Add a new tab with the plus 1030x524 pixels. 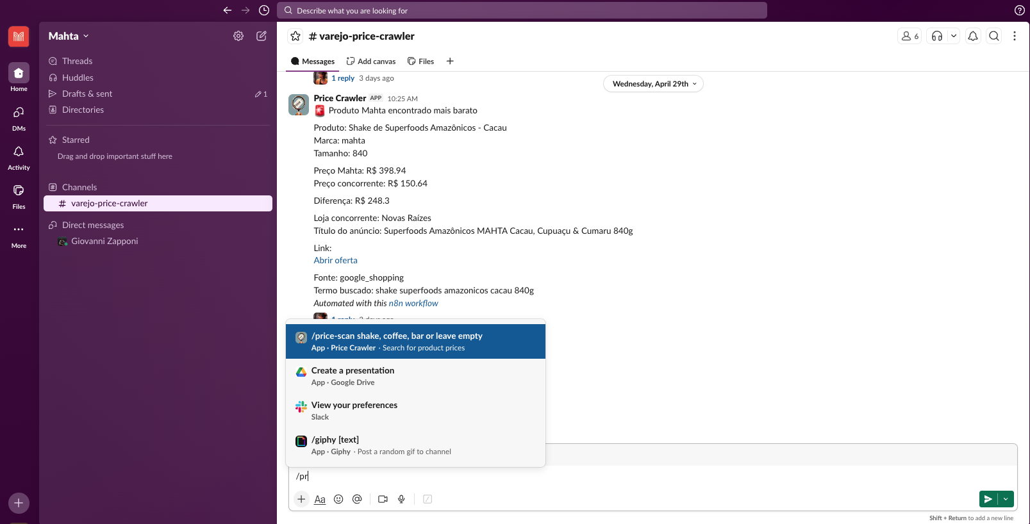click(450, 61)
